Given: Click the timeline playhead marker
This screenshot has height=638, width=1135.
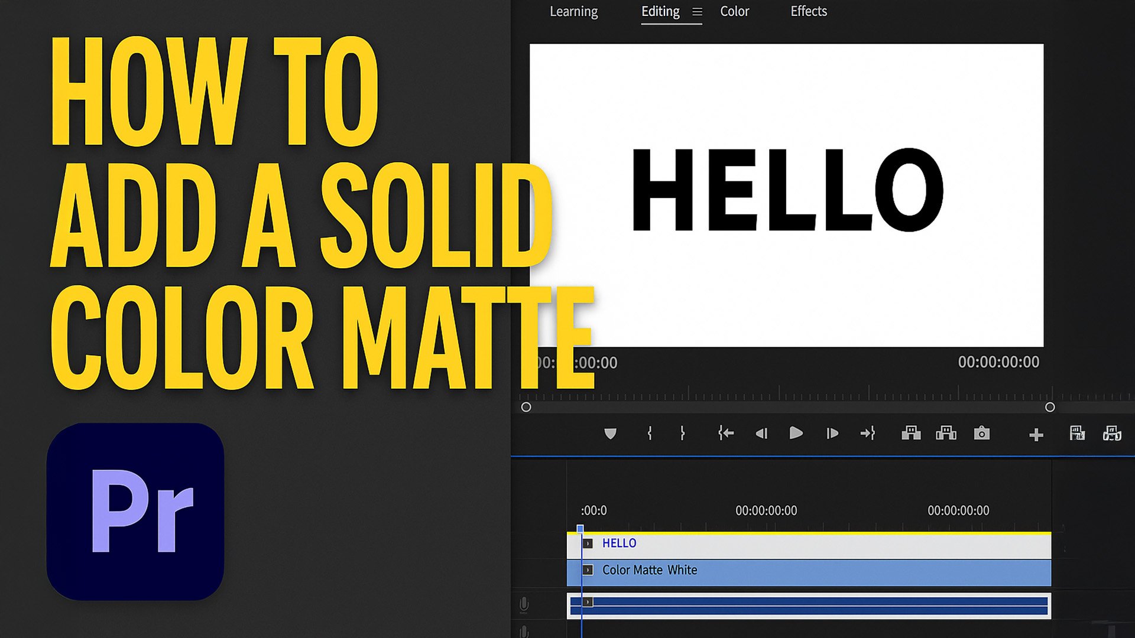Looking at the screenshot, I should 580,529.
